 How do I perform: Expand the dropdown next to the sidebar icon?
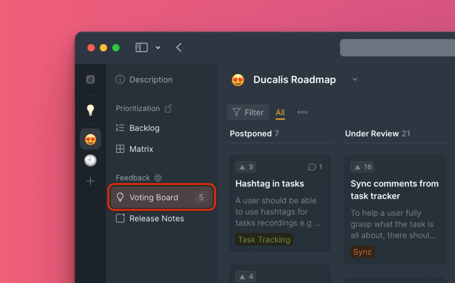point(158,48)
